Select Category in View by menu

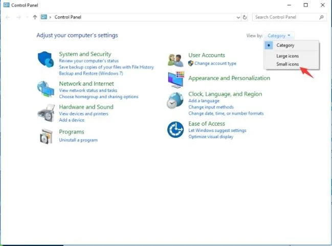point(292,46)
